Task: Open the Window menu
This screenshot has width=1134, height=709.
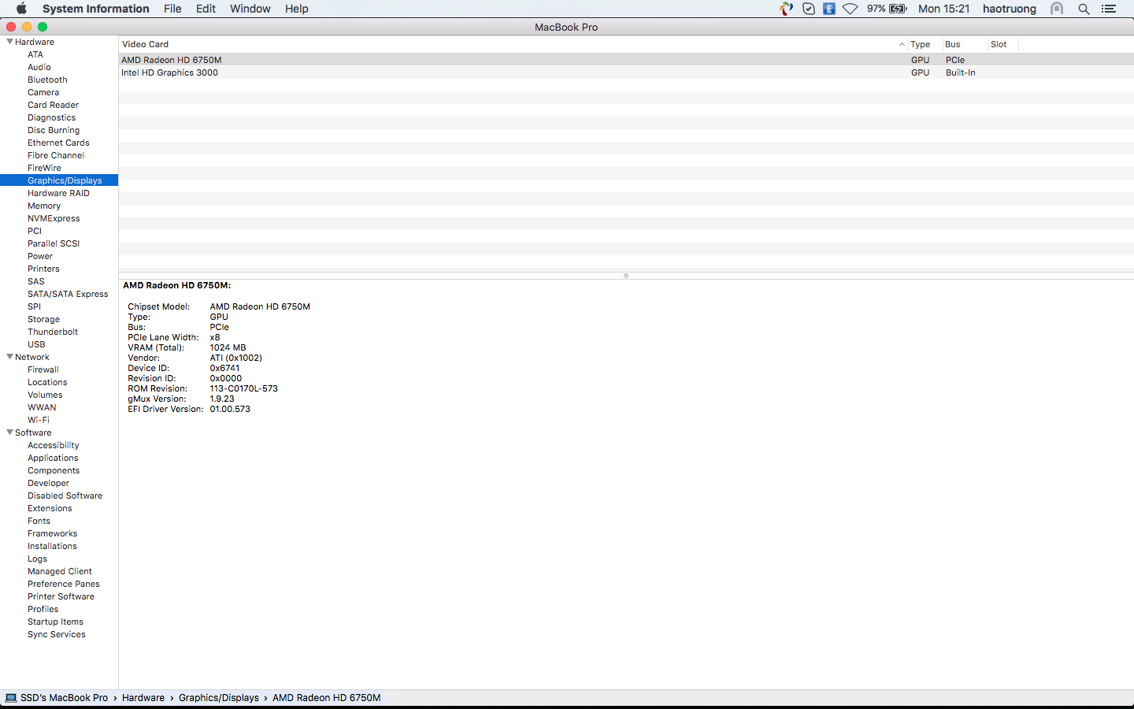Action: pos(250,9)
